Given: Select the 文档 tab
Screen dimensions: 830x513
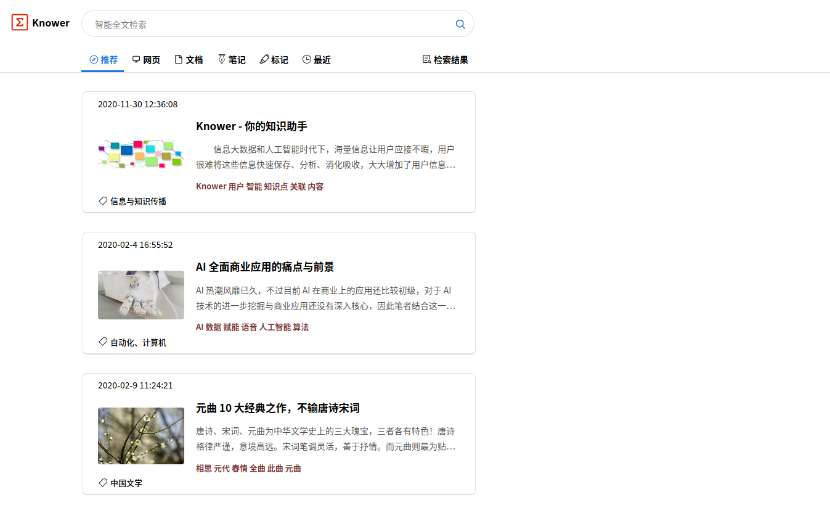Looking at the screenshot, I should pos(189,60).
